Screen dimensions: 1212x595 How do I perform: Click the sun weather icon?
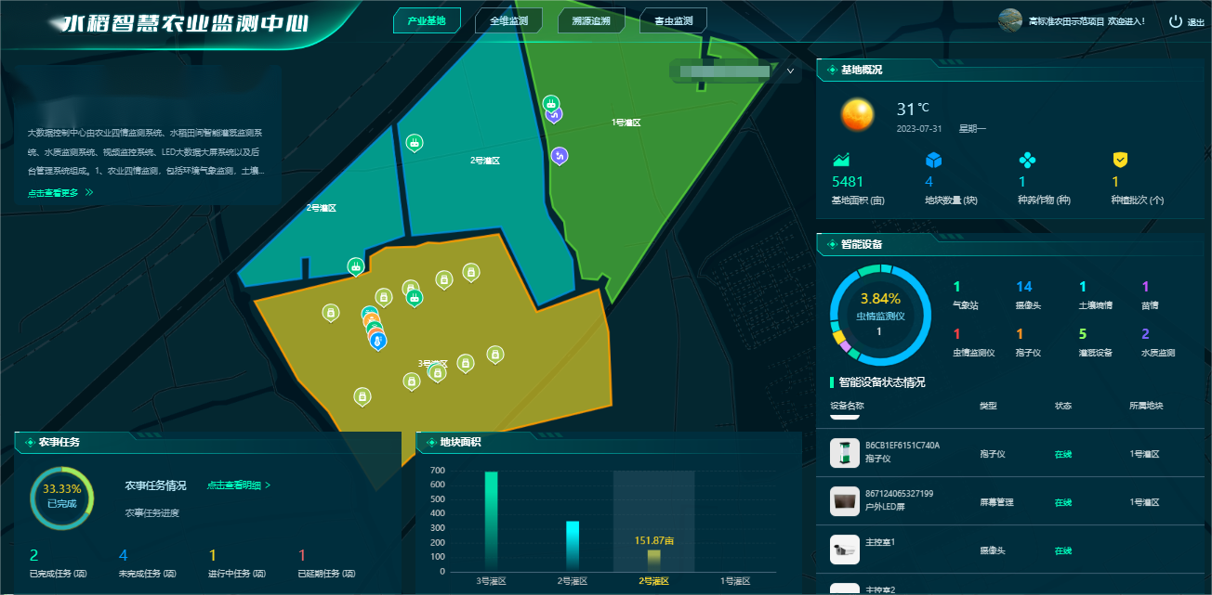857,115
